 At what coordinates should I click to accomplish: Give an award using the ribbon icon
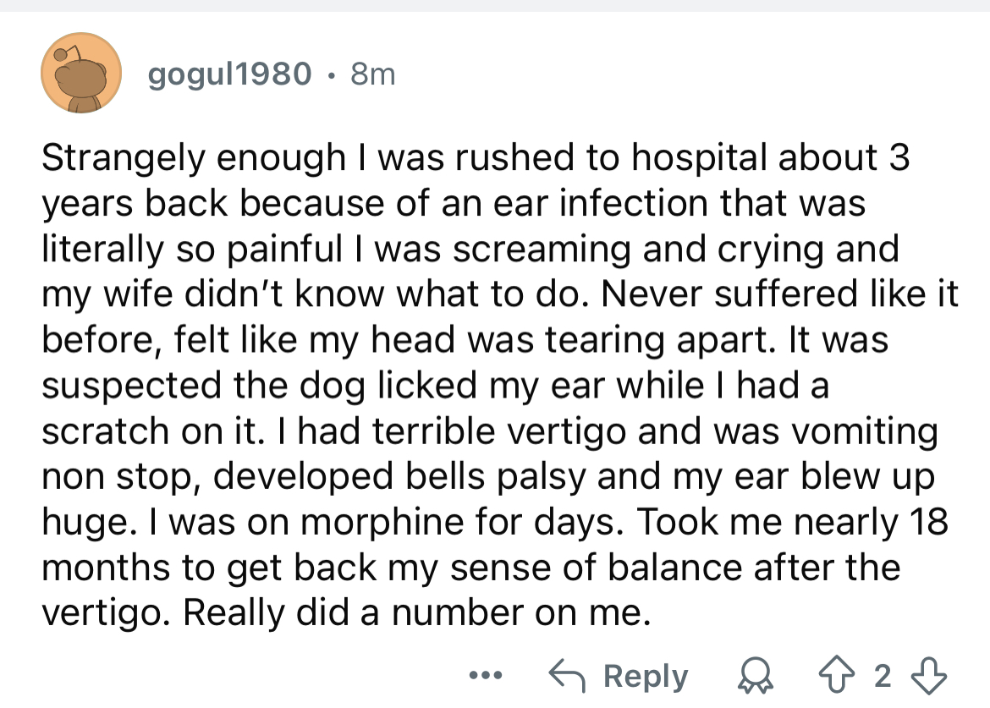click(756, 677)
